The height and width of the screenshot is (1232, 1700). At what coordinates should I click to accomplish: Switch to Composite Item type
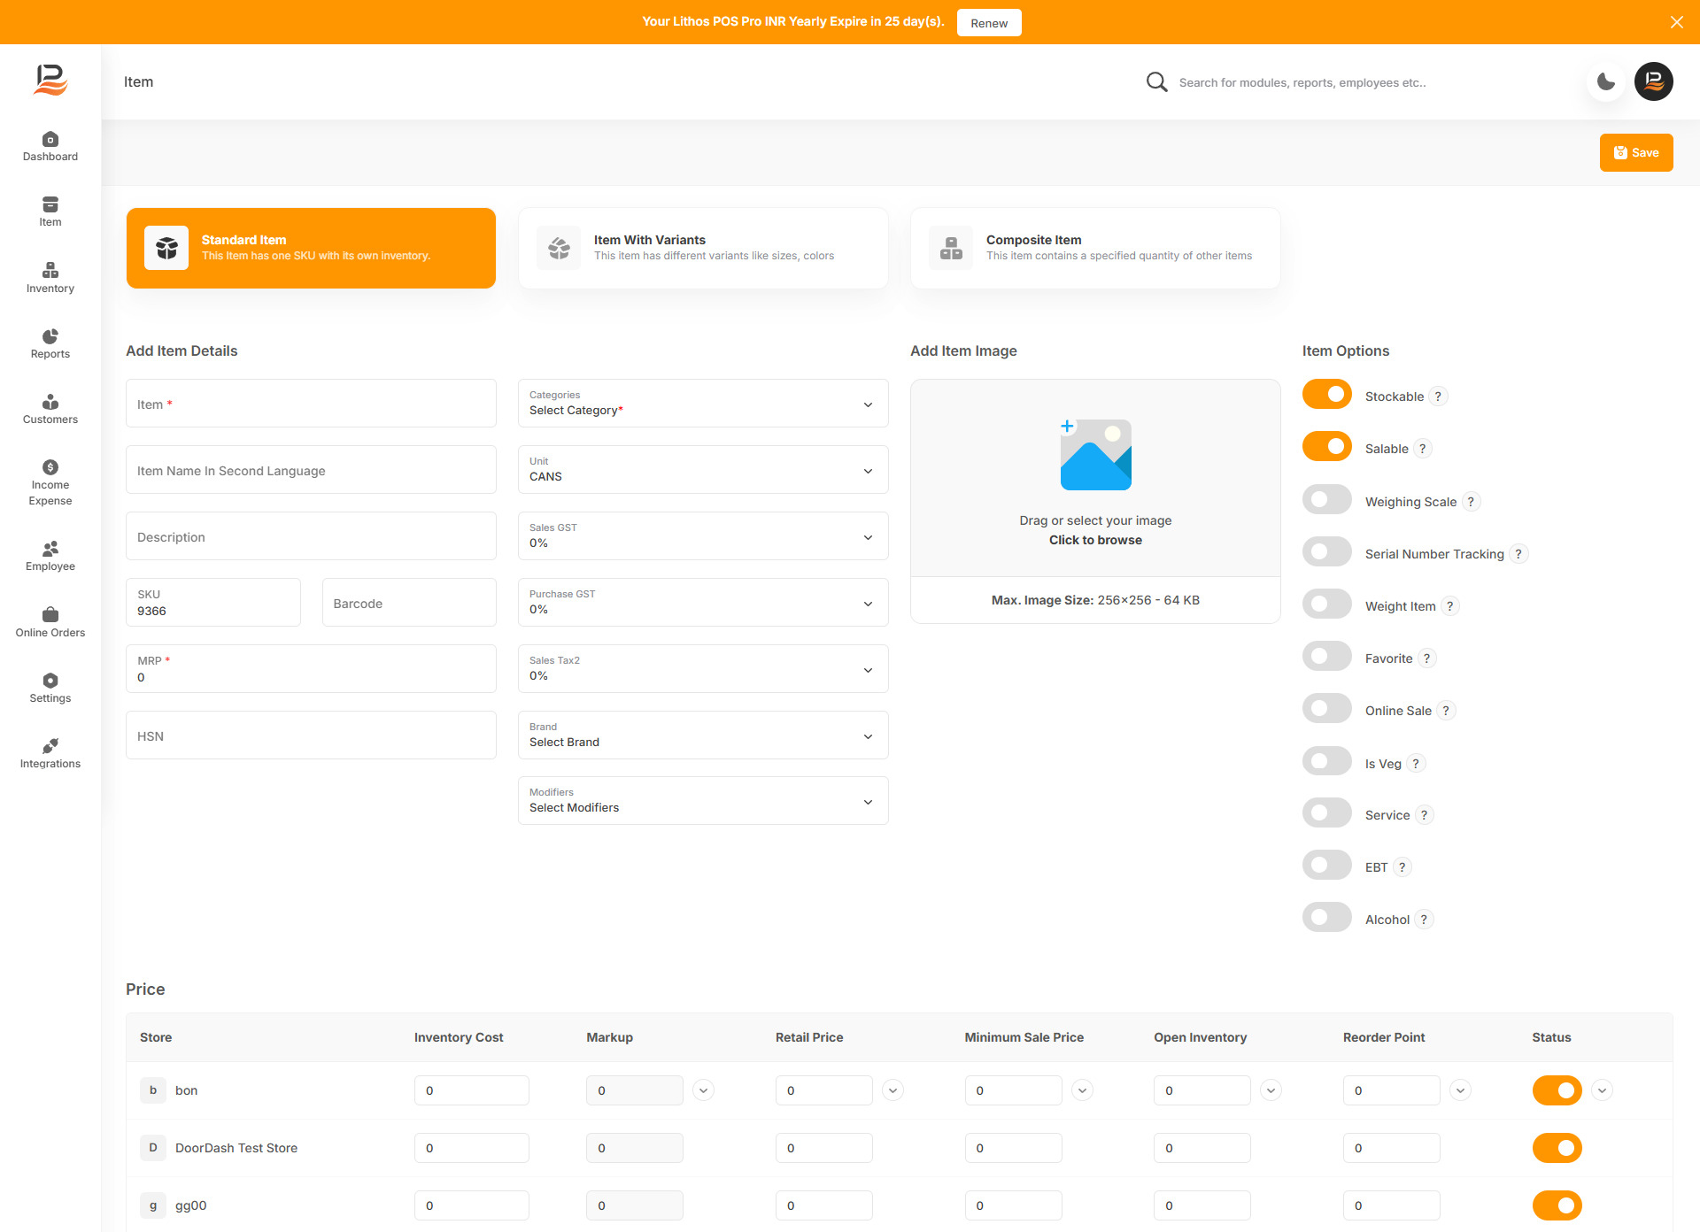[1095, 248]
